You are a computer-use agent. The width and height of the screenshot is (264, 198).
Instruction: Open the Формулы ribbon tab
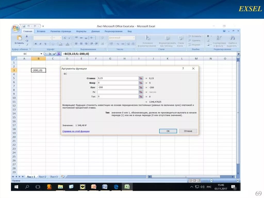81,31
